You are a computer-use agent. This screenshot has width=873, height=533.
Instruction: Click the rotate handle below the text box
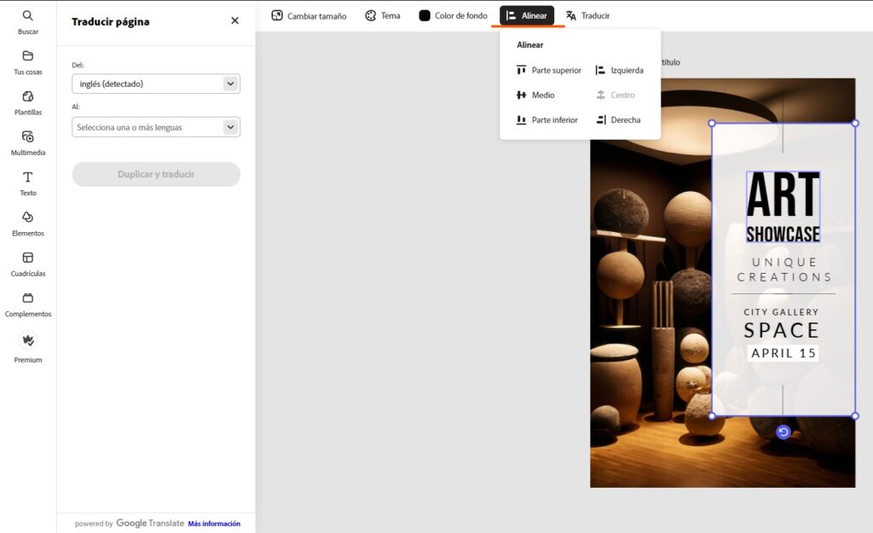pos(783,432)
